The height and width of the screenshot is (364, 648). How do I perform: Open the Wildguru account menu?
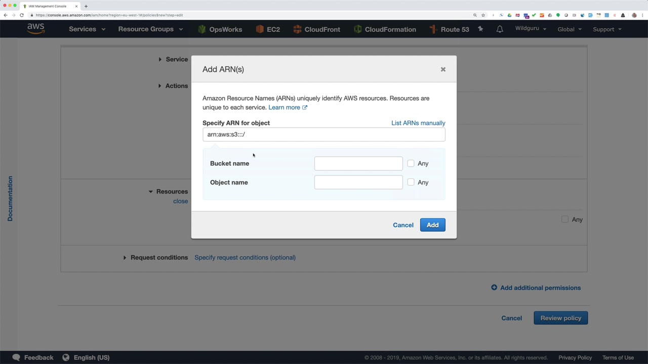pos(531,28)
